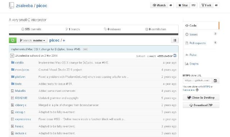The image size is (230, 137).
Task: Click the tests folder icon
Action: (13, 84)
